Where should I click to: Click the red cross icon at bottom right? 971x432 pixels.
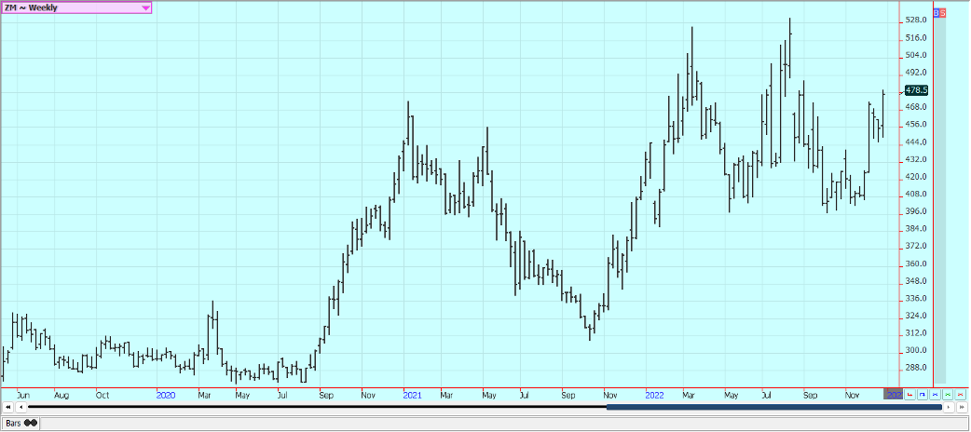[x=959, y=395]
